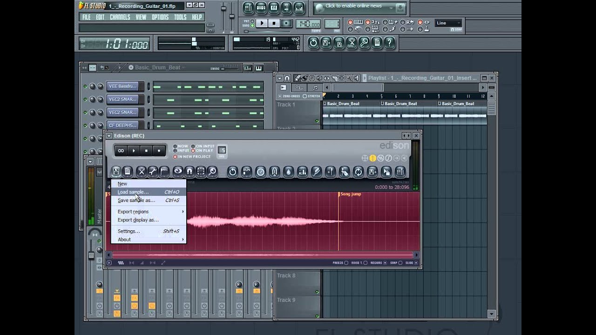Image resolution: width=596 pixels, height=335 pixels.
Task: Toggle FREEZE option in Edison
Action: tap(340, 263)
